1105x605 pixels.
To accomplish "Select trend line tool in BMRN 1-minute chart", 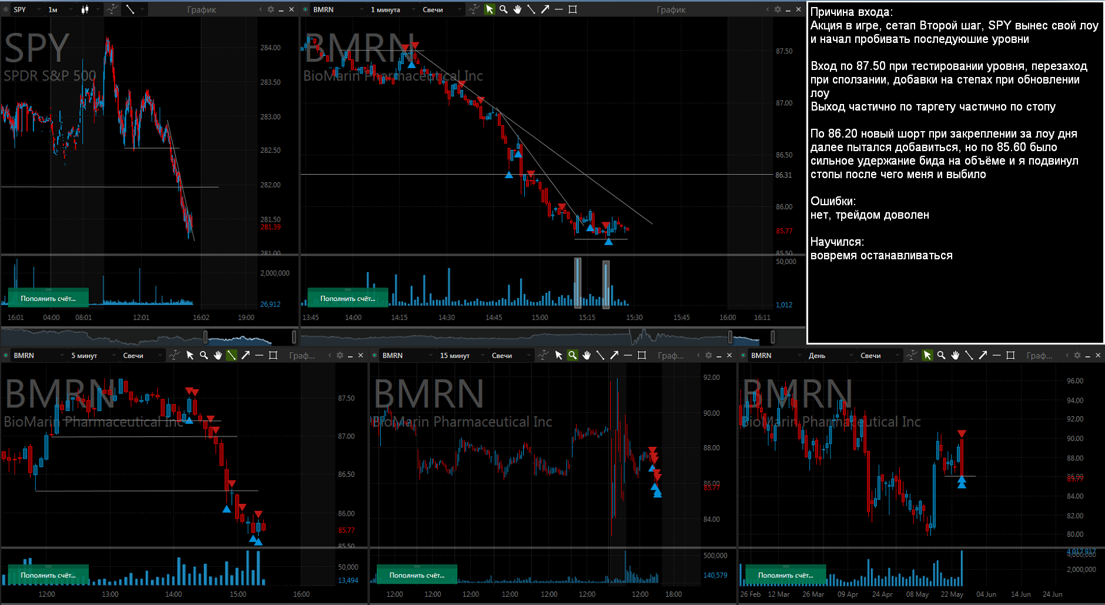I will tap(531, 9).
